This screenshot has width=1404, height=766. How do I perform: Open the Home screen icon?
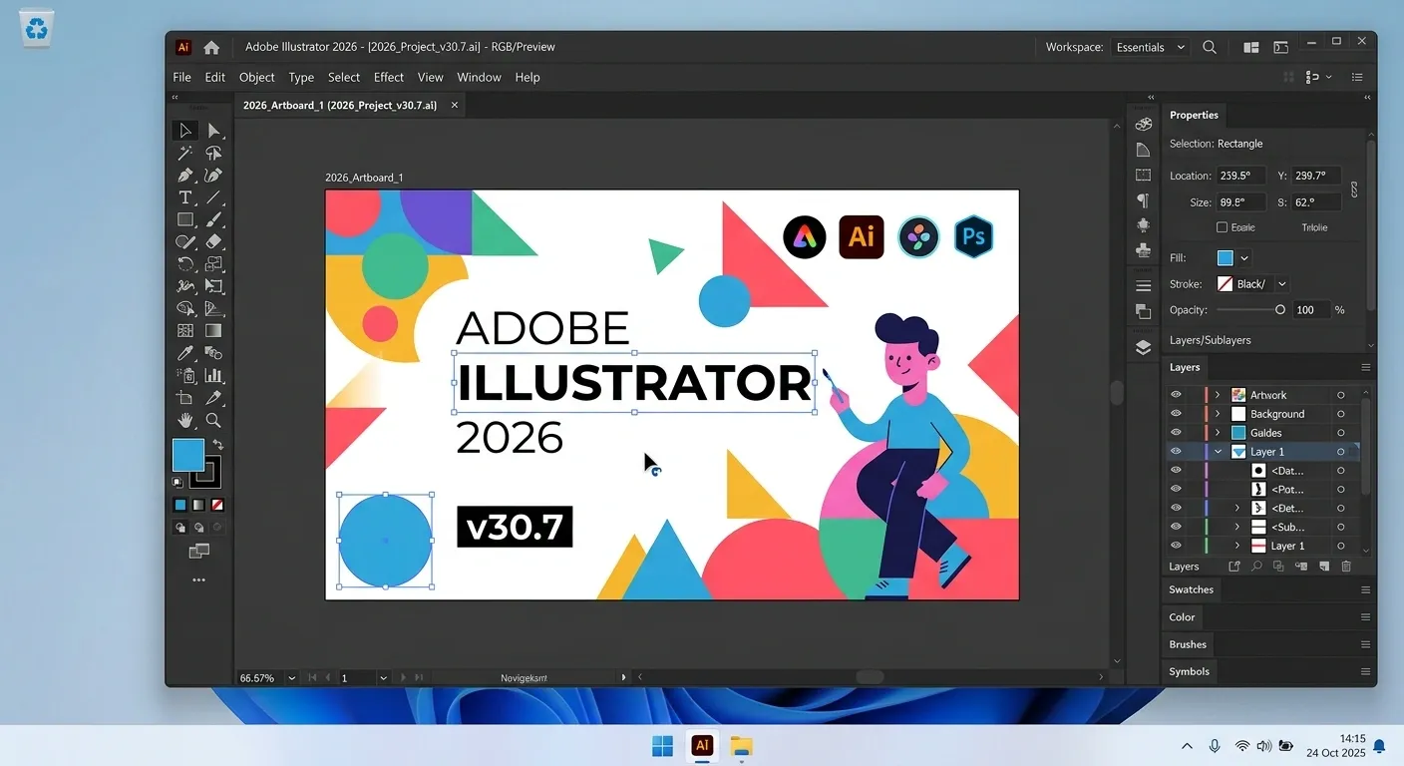click(x=211, y=47)
